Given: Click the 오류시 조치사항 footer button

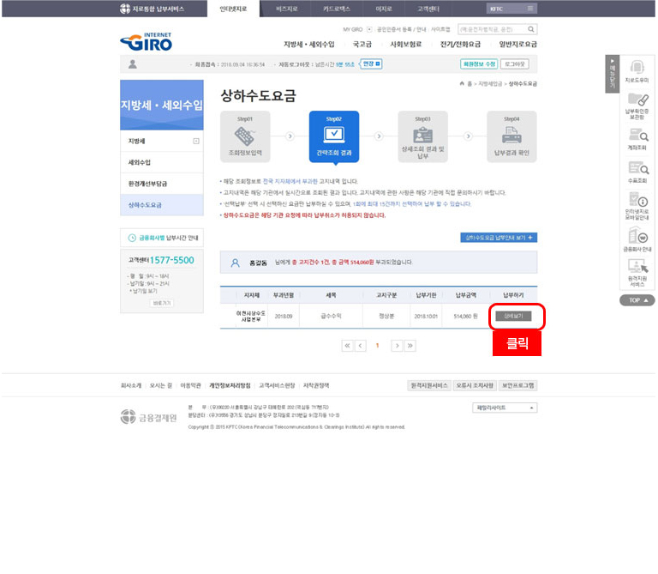Looking at the screenshot, I should [475, 385].
